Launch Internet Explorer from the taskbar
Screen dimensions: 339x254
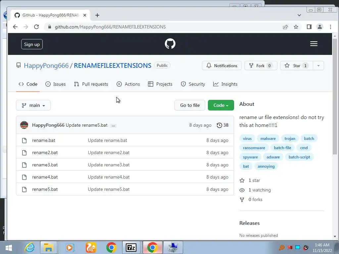pos(29,247)
